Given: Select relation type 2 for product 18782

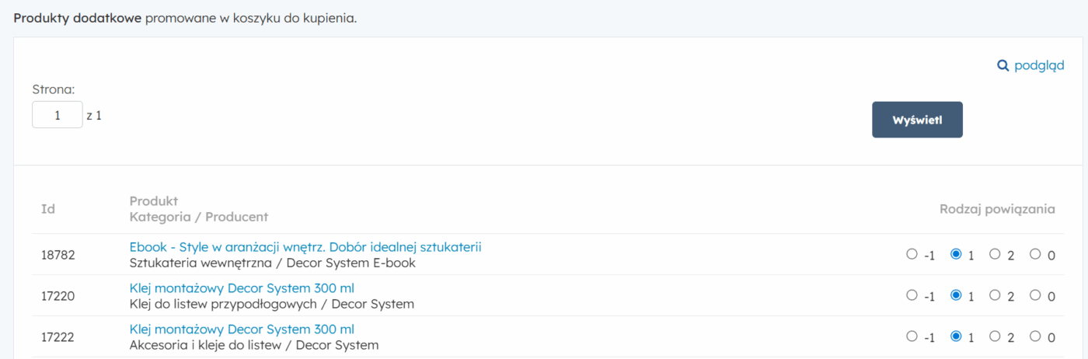Looking at the screenshot, I should [995, 254].
